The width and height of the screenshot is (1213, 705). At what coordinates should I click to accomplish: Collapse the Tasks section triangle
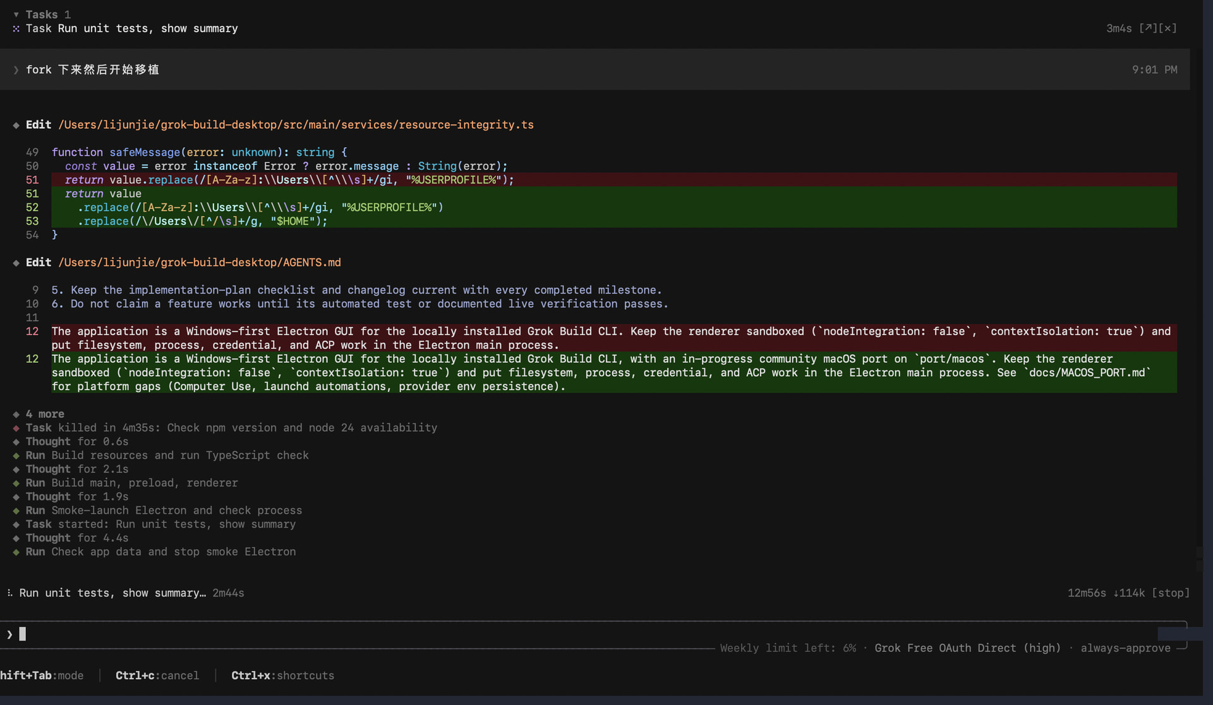[x=16, y=15]
